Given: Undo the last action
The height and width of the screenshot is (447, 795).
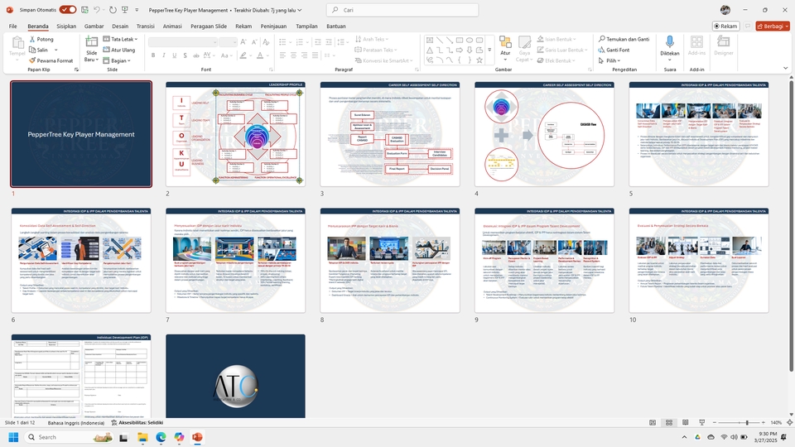Looking at the screenshot, I should 97,10.
